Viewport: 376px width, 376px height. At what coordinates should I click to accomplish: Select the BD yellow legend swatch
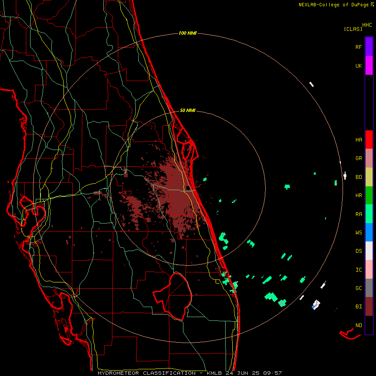[369, 177]
